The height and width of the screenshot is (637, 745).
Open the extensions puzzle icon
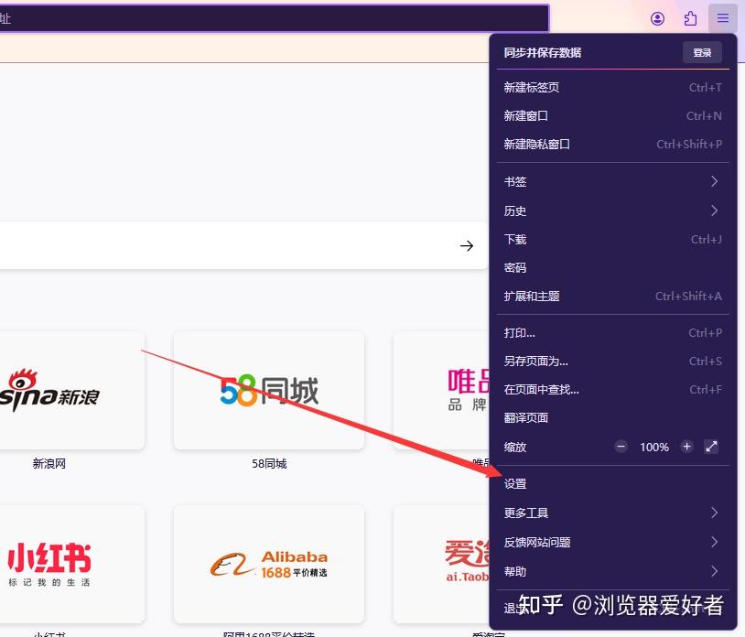[690, 18]
